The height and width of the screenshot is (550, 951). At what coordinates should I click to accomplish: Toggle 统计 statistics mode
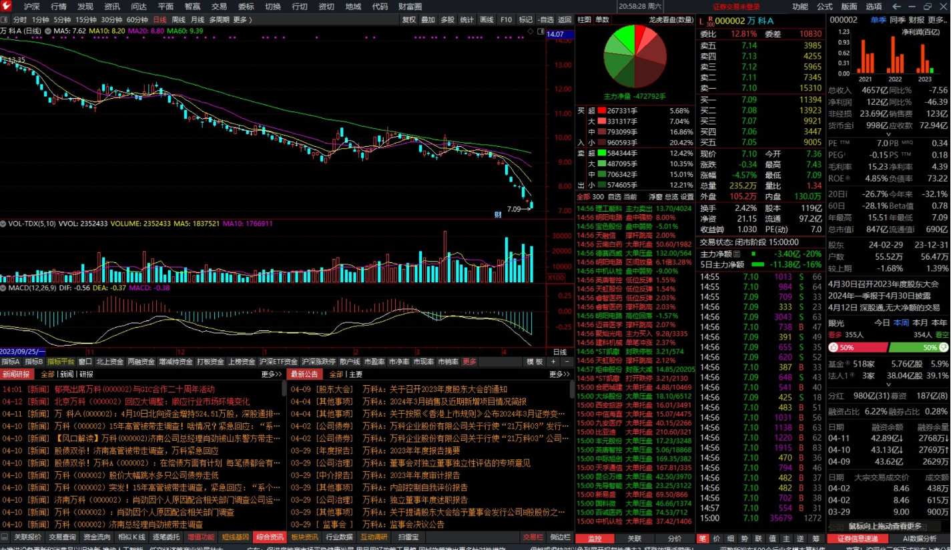pos(467,20)
